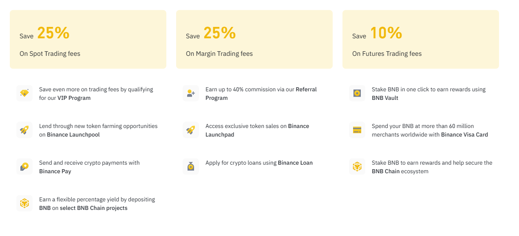This screenshot has height=236, width=519.
Task: Open the Binance Loan link
Action: click(295, 163)
